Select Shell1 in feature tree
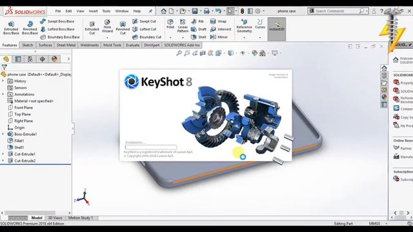Image resolution: width=413 pixels, height=232 pixels. (x=15, y=148)
